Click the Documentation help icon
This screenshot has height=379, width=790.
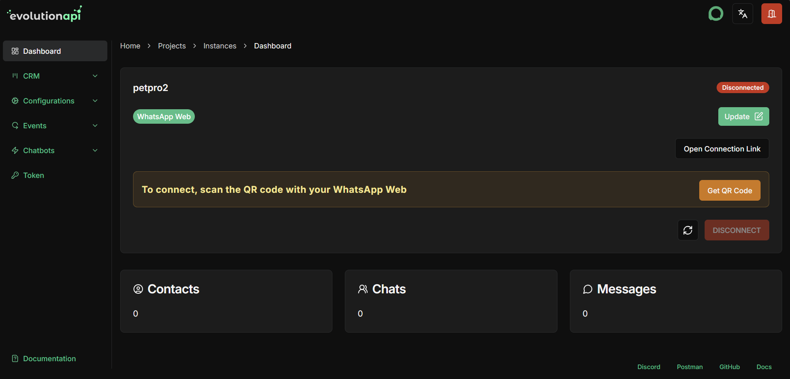click(x=15, y=358)
